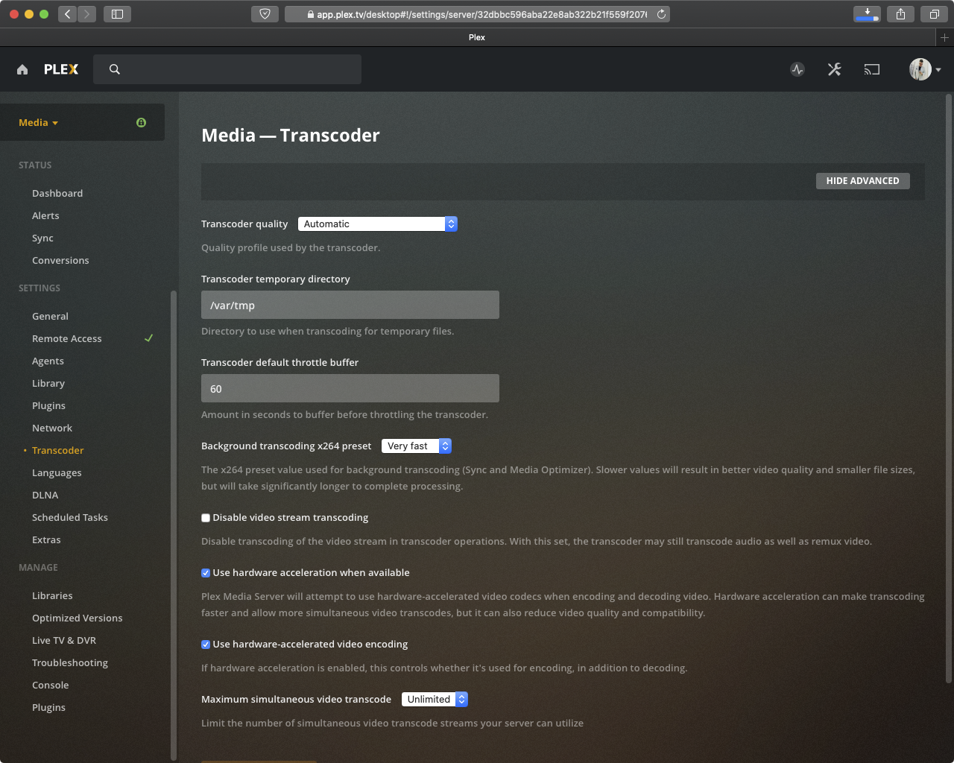This screenshot has height=763, width=954.
Task: Reload the page with refresh icon
Action: tap(661, 14)
